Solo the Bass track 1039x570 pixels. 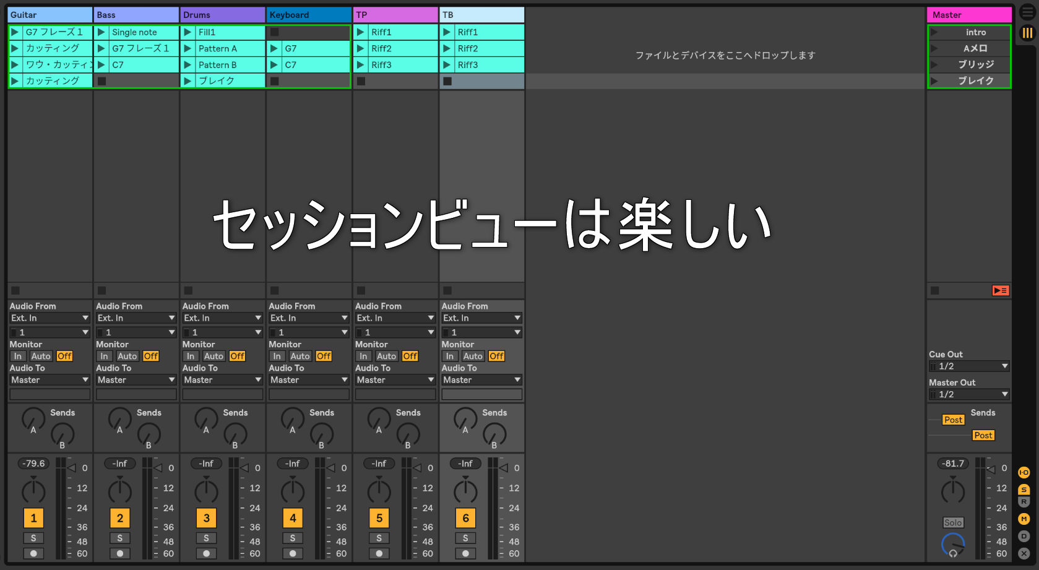tap(120, 538)
